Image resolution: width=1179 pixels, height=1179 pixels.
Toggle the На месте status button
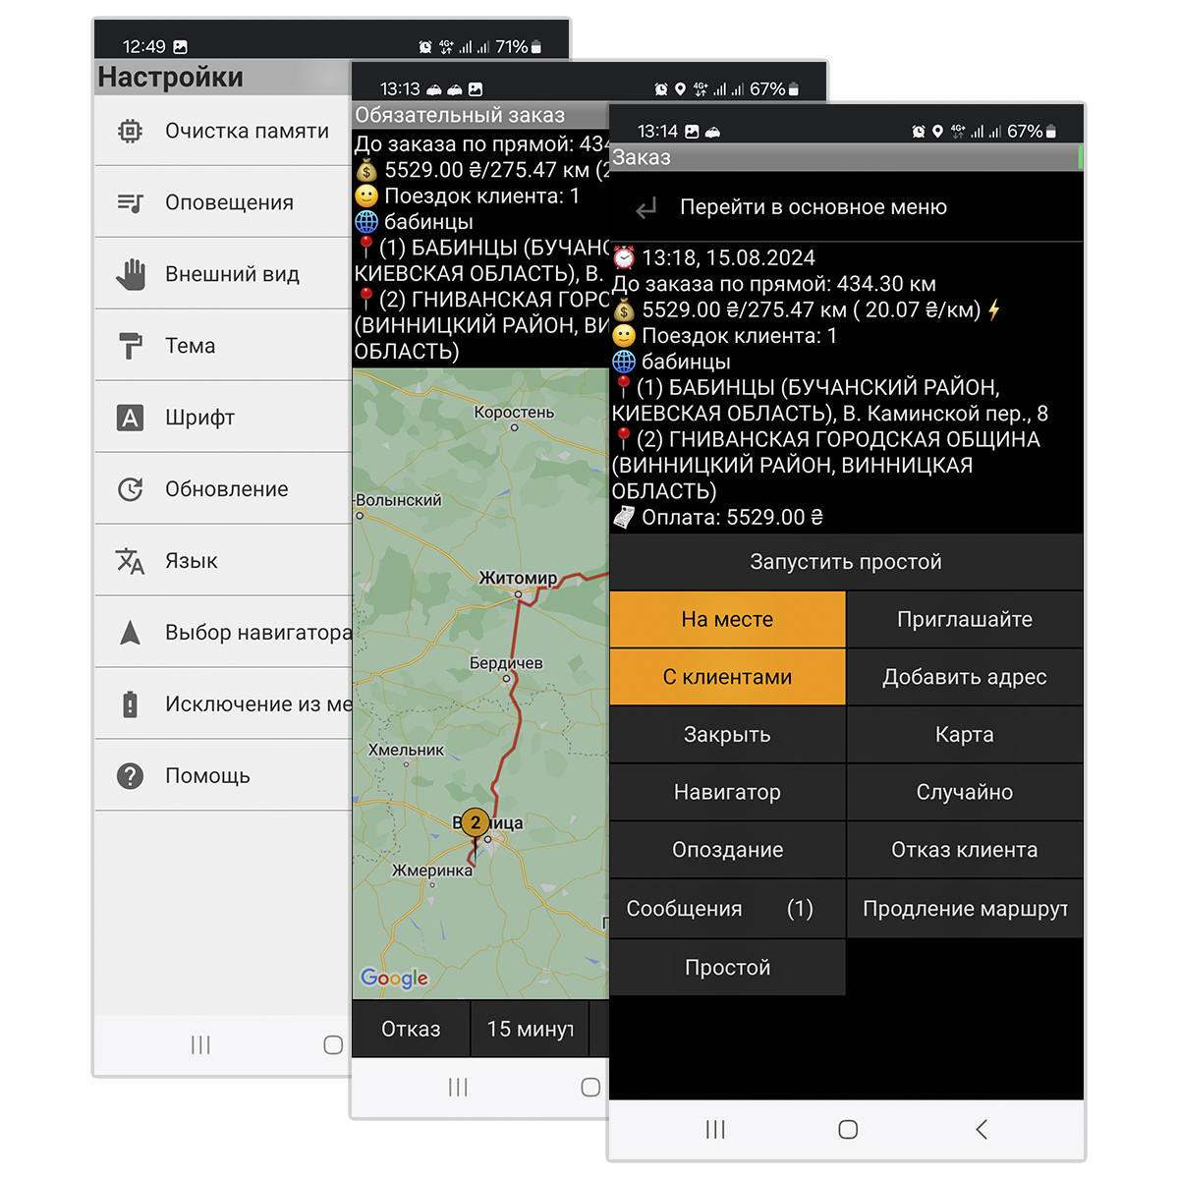[x=727, y=620]
